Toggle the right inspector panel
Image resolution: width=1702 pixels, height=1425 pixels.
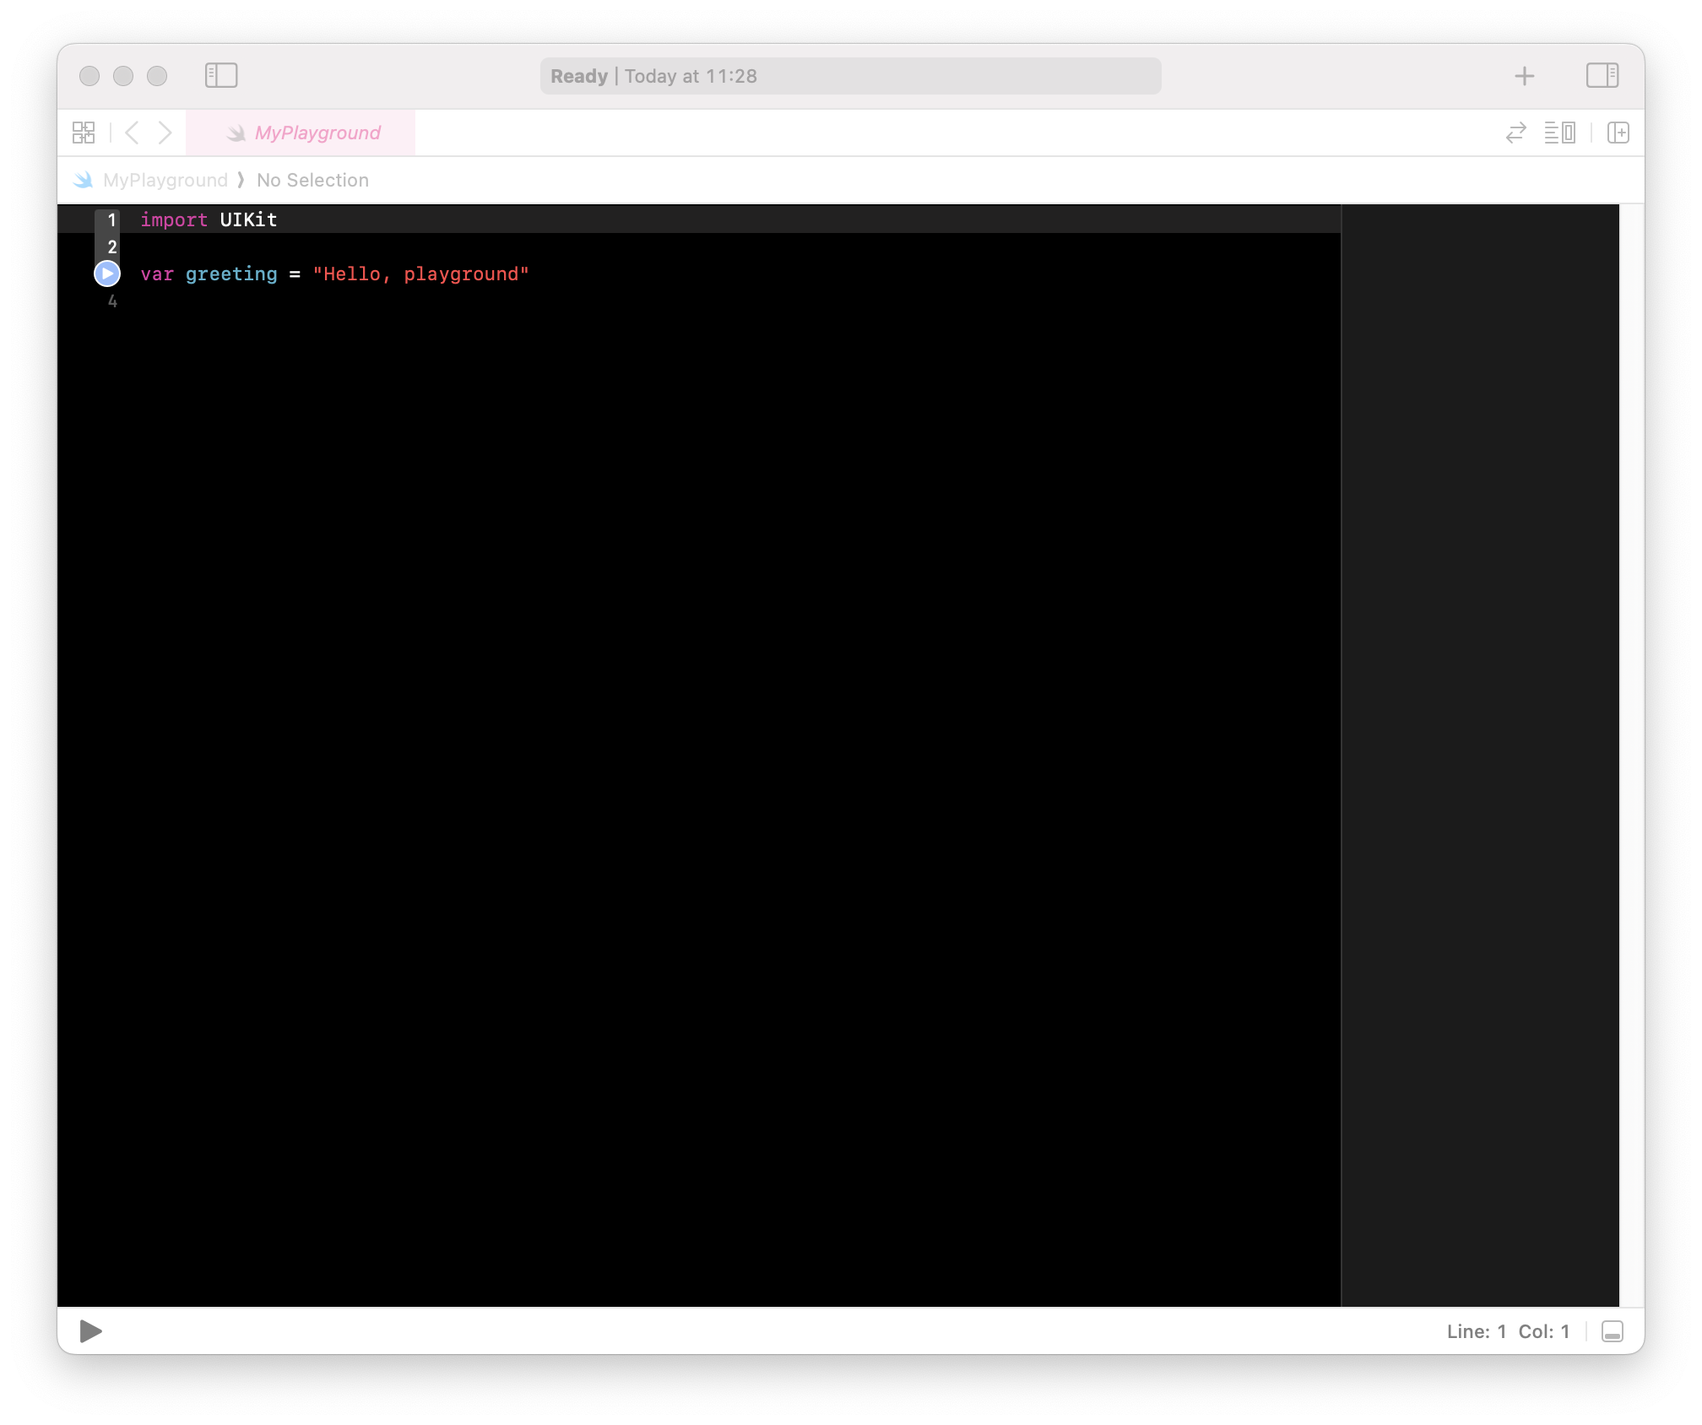[x=1602, y=76]
